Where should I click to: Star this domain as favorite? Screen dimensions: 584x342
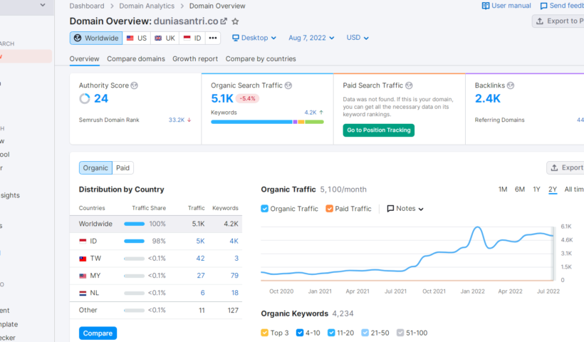click(x=235, y=21)
